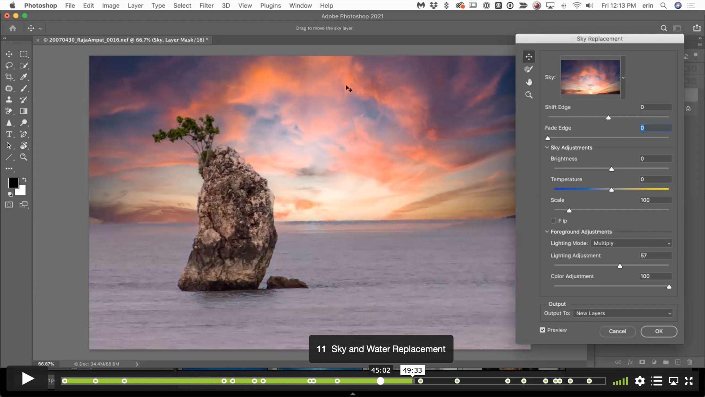Screen dimensions: 705x397
Task: Open the Lighting Mode dropdown
Action: 631,243
